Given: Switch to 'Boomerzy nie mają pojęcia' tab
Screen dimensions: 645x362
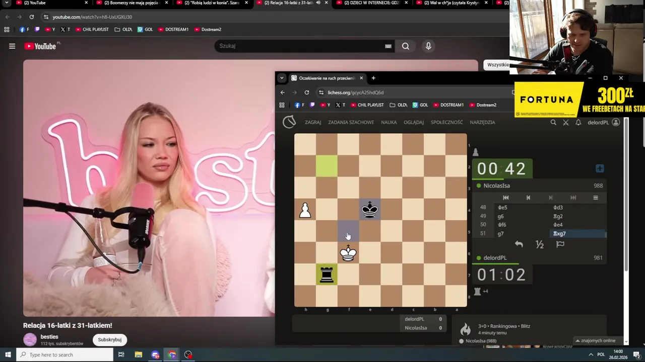Looking at the screenshot, I should (131, 3).
